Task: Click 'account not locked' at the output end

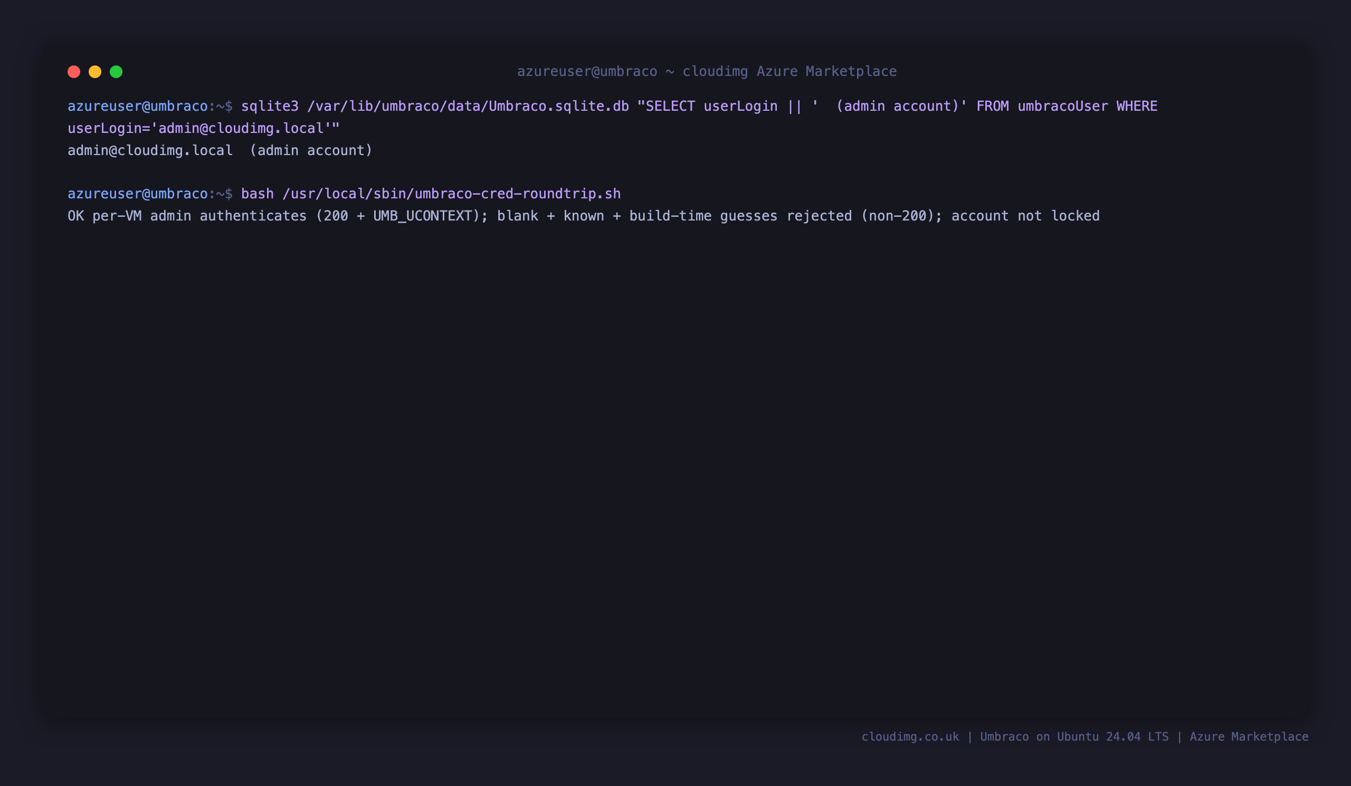Action: tap(1025, 216)
